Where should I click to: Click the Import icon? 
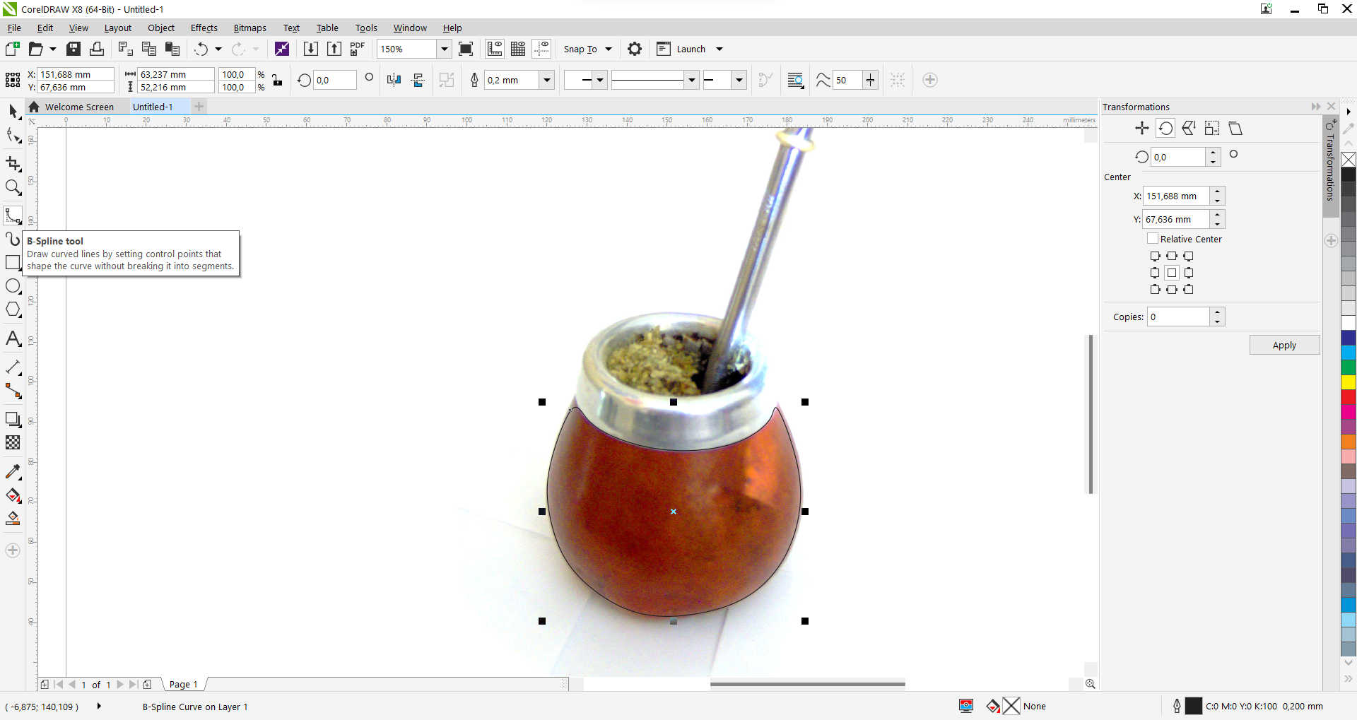(x=310, y=49)
